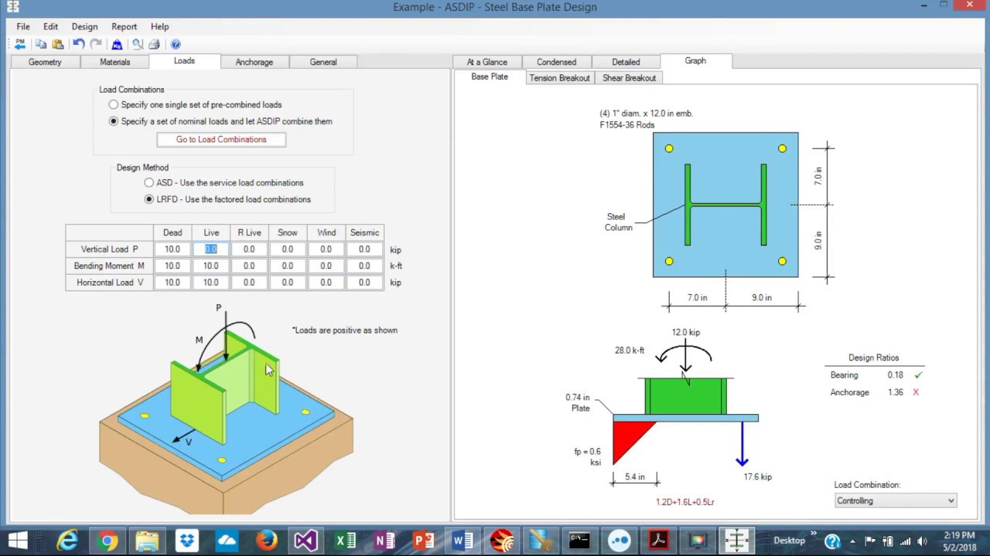990x556 pixels.
Task: Open the Load Combination dropdown
Action: (x=895, y=500)
